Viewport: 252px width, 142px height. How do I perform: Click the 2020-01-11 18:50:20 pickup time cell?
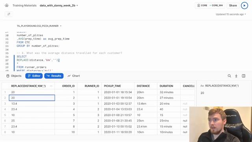[x=118, y=132]
